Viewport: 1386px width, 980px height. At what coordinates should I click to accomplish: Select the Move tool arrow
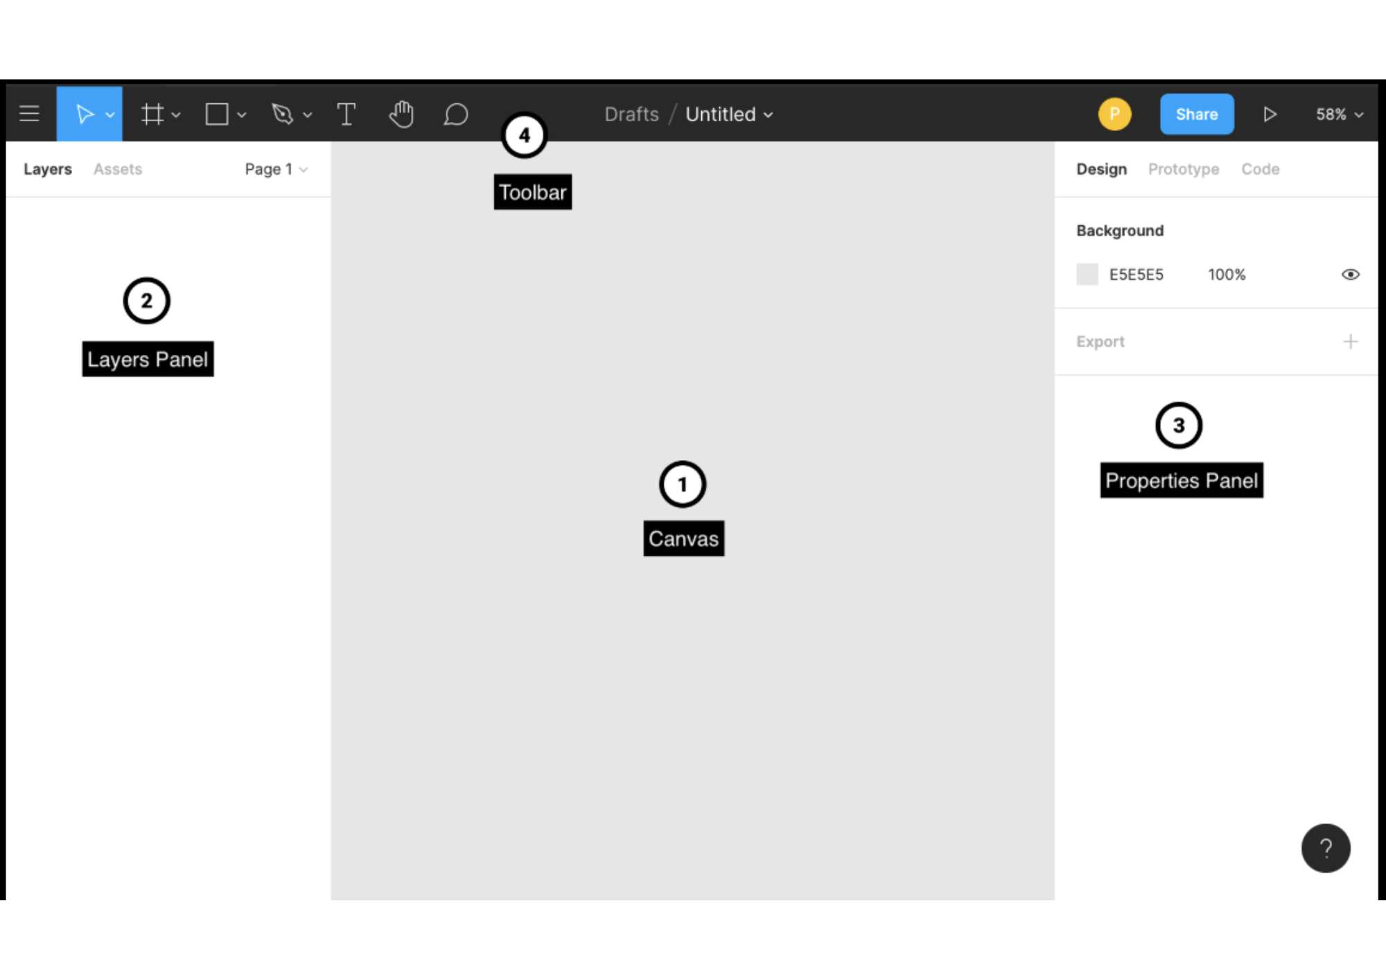(84, 114)
